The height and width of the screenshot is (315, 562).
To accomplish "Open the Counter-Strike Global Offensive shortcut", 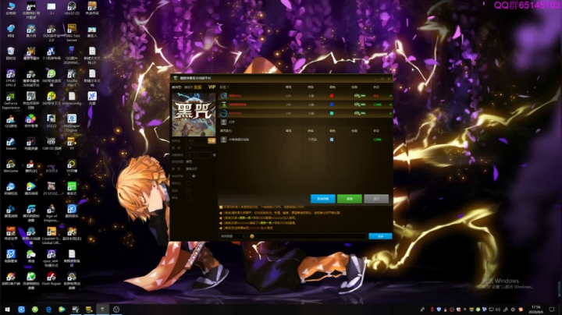I will coord(52,235).
